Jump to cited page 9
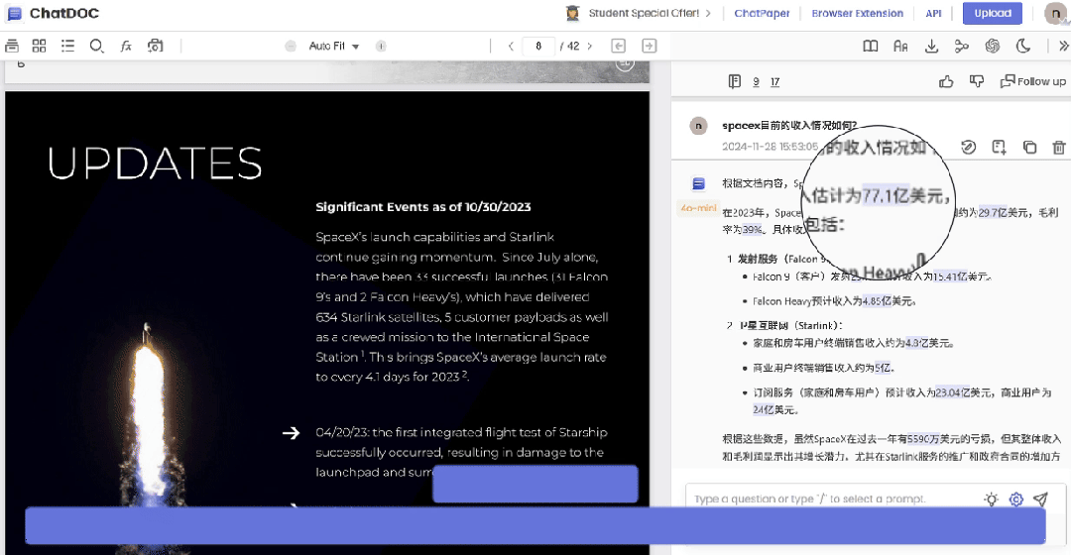 pyautogui.click(x=756, y=82)
